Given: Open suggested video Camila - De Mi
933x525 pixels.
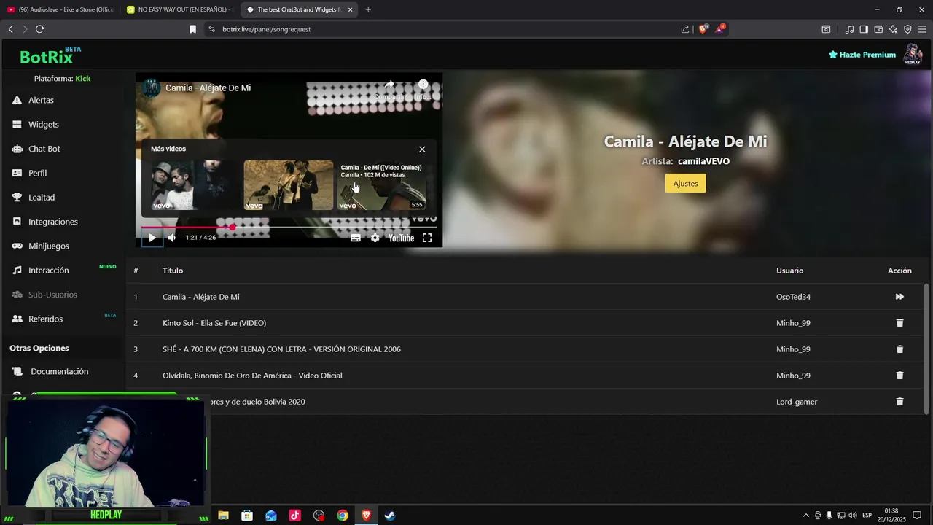Looking at the screenshot, I should click(x=381, y=185).
